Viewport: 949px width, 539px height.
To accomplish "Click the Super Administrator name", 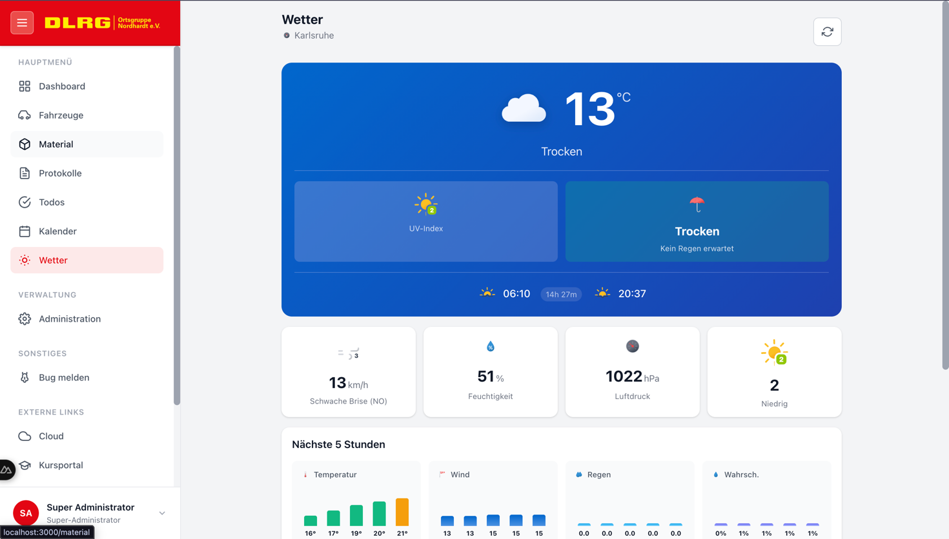I will point(90,507).
